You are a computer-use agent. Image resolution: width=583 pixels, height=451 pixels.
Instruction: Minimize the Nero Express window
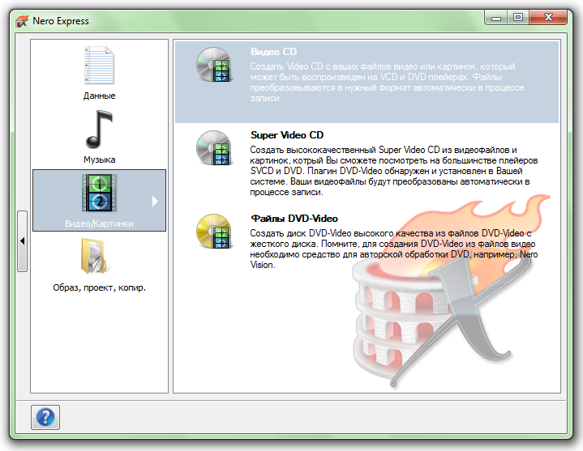click(496, 18)
